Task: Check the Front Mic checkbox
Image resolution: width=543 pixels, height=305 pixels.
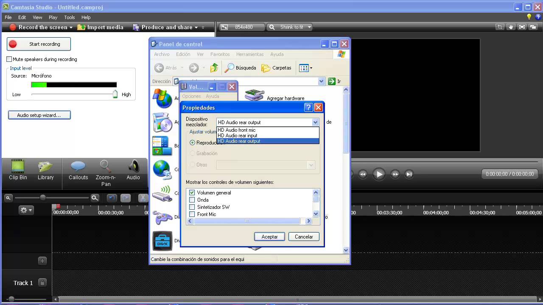Action: click(192, 214)
